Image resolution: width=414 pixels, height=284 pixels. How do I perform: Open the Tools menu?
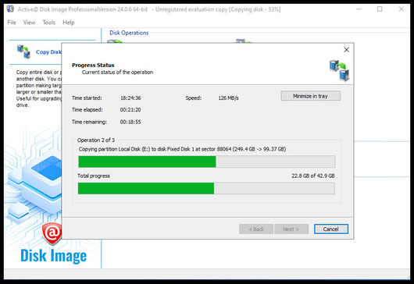pos(49,23)
